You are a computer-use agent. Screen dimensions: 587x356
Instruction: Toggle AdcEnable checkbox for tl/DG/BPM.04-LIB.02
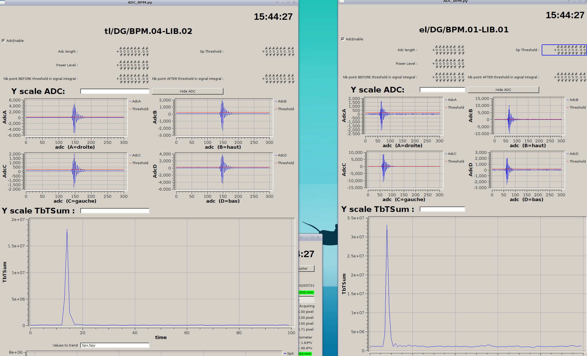coord(3,41)
